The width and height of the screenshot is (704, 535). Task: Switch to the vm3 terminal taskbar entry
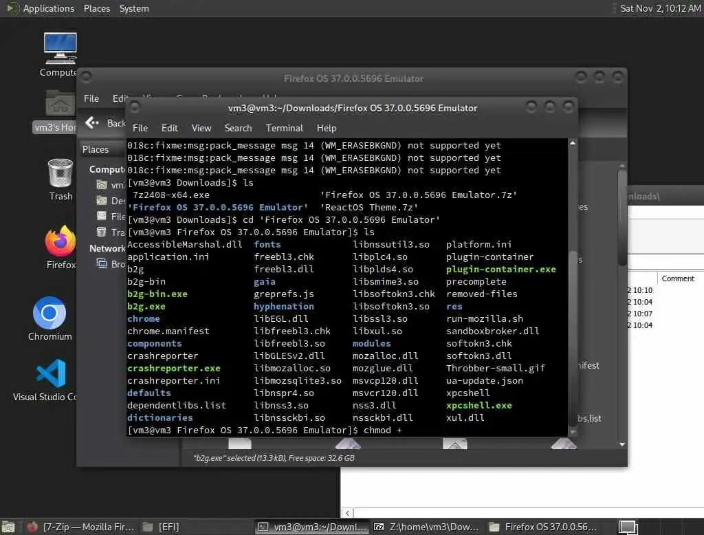coord(313,527)
